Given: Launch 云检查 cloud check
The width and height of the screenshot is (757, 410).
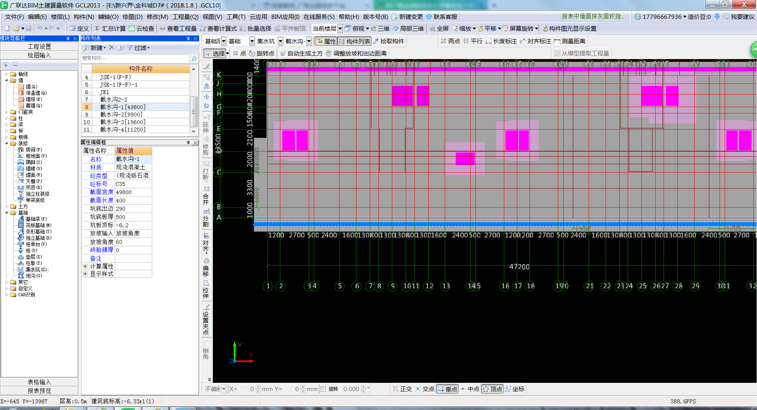Looking at the screenshot, I should (x=142, y=28).
